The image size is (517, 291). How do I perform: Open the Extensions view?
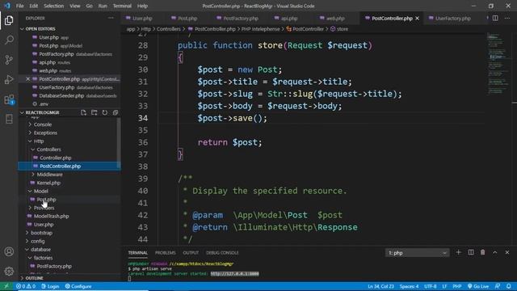coord(9,99)
